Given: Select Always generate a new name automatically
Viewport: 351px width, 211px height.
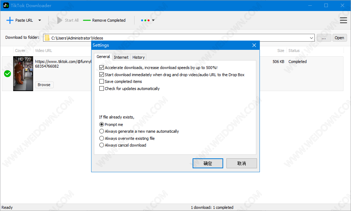Looking at the screenshot, I should (x=101, y=131).
